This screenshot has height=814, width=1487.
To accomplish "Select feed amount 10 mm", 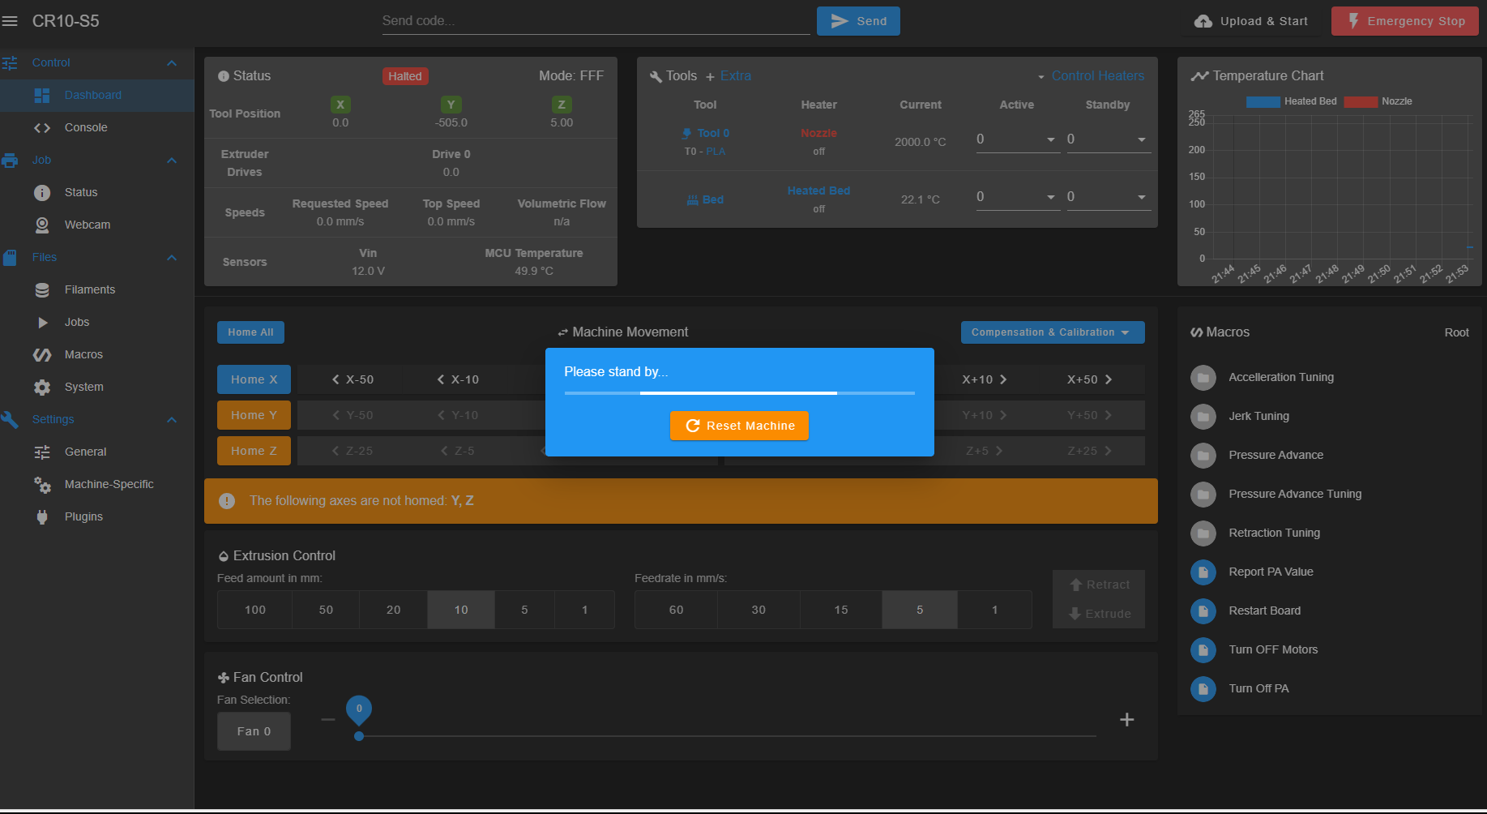I will click(x=461, y=610).
